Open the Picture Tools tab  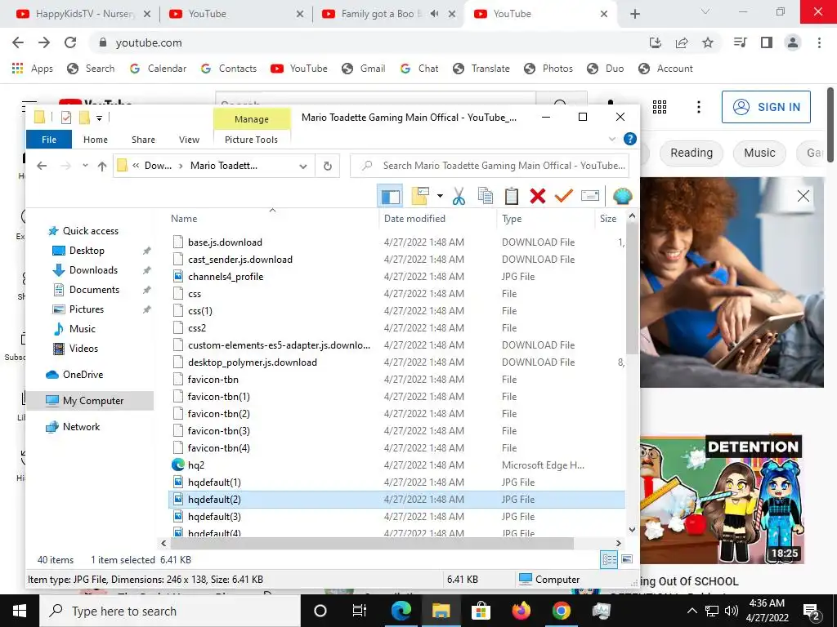(x=251, y=139)
